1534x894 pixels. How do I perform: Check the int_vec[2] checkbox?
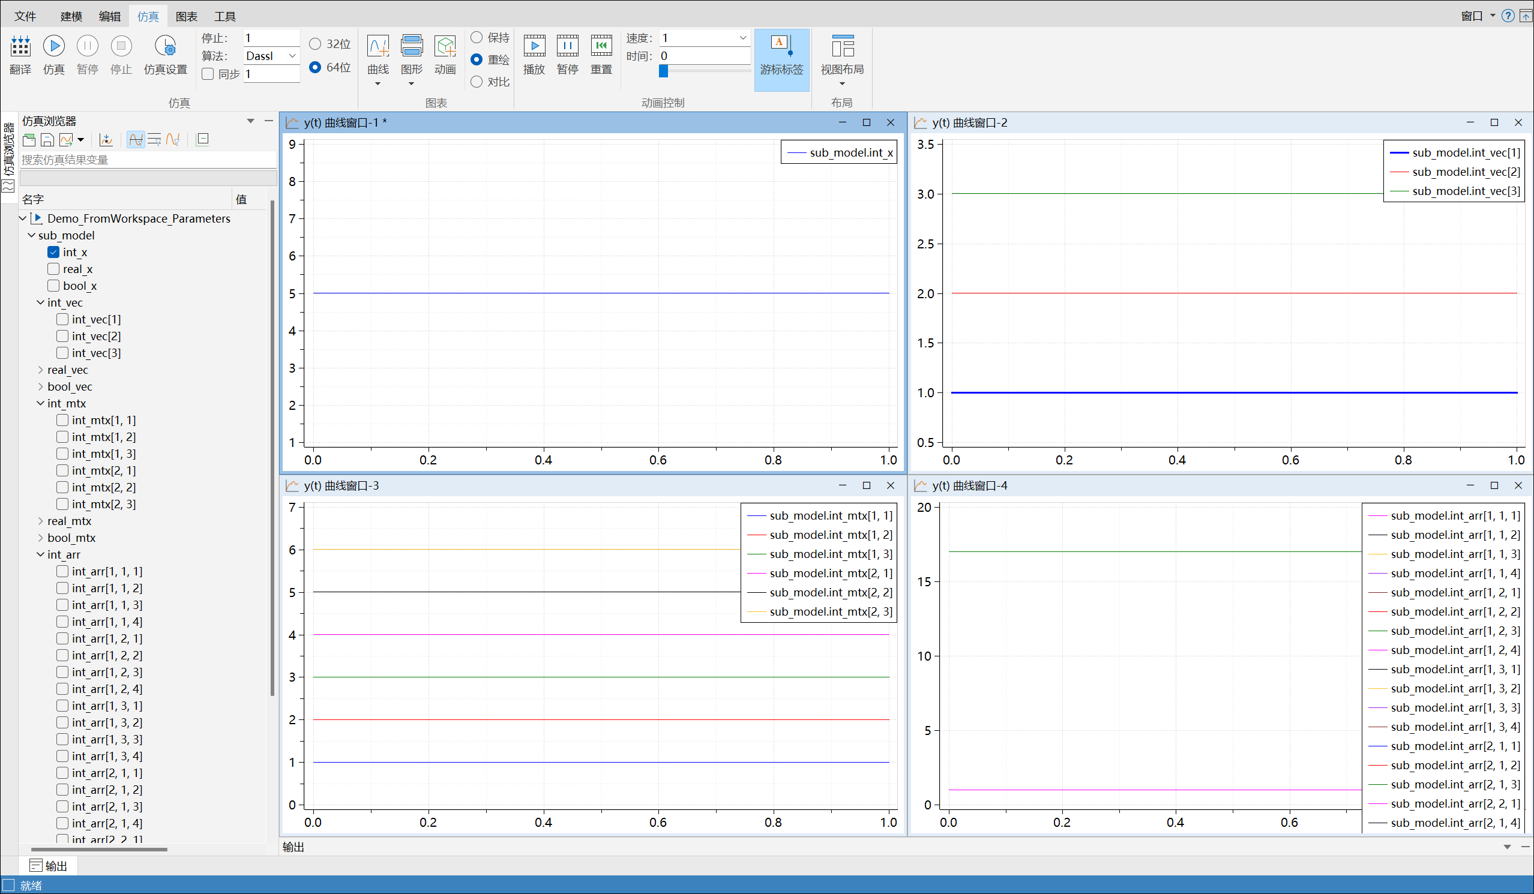tap(62, 336)
